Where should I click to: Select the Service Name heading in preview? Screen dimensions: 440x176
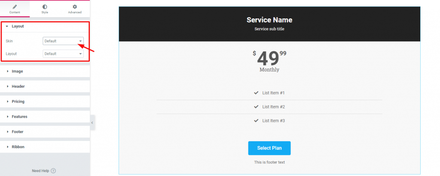pyautogui.click(x=269, y=20)
